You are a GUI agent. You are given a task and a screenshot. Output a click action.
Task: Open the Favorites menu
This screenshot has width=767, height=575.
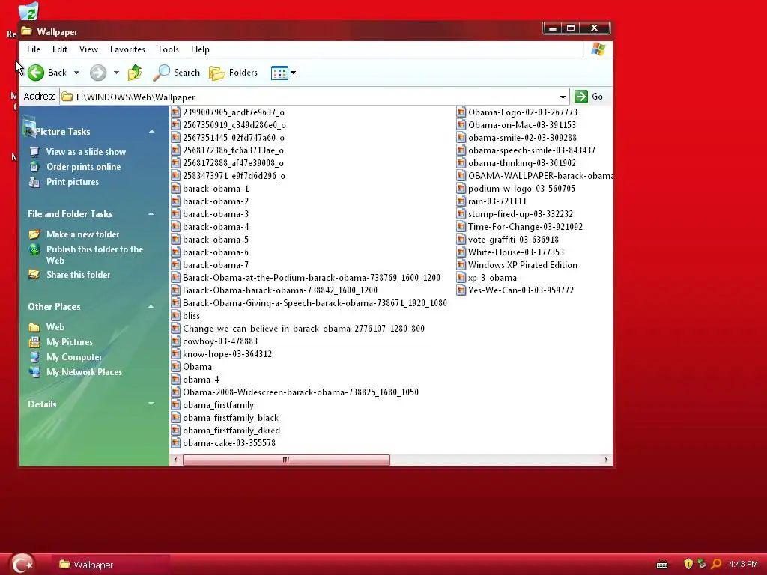pyautogui.click(x=127, y=49)
